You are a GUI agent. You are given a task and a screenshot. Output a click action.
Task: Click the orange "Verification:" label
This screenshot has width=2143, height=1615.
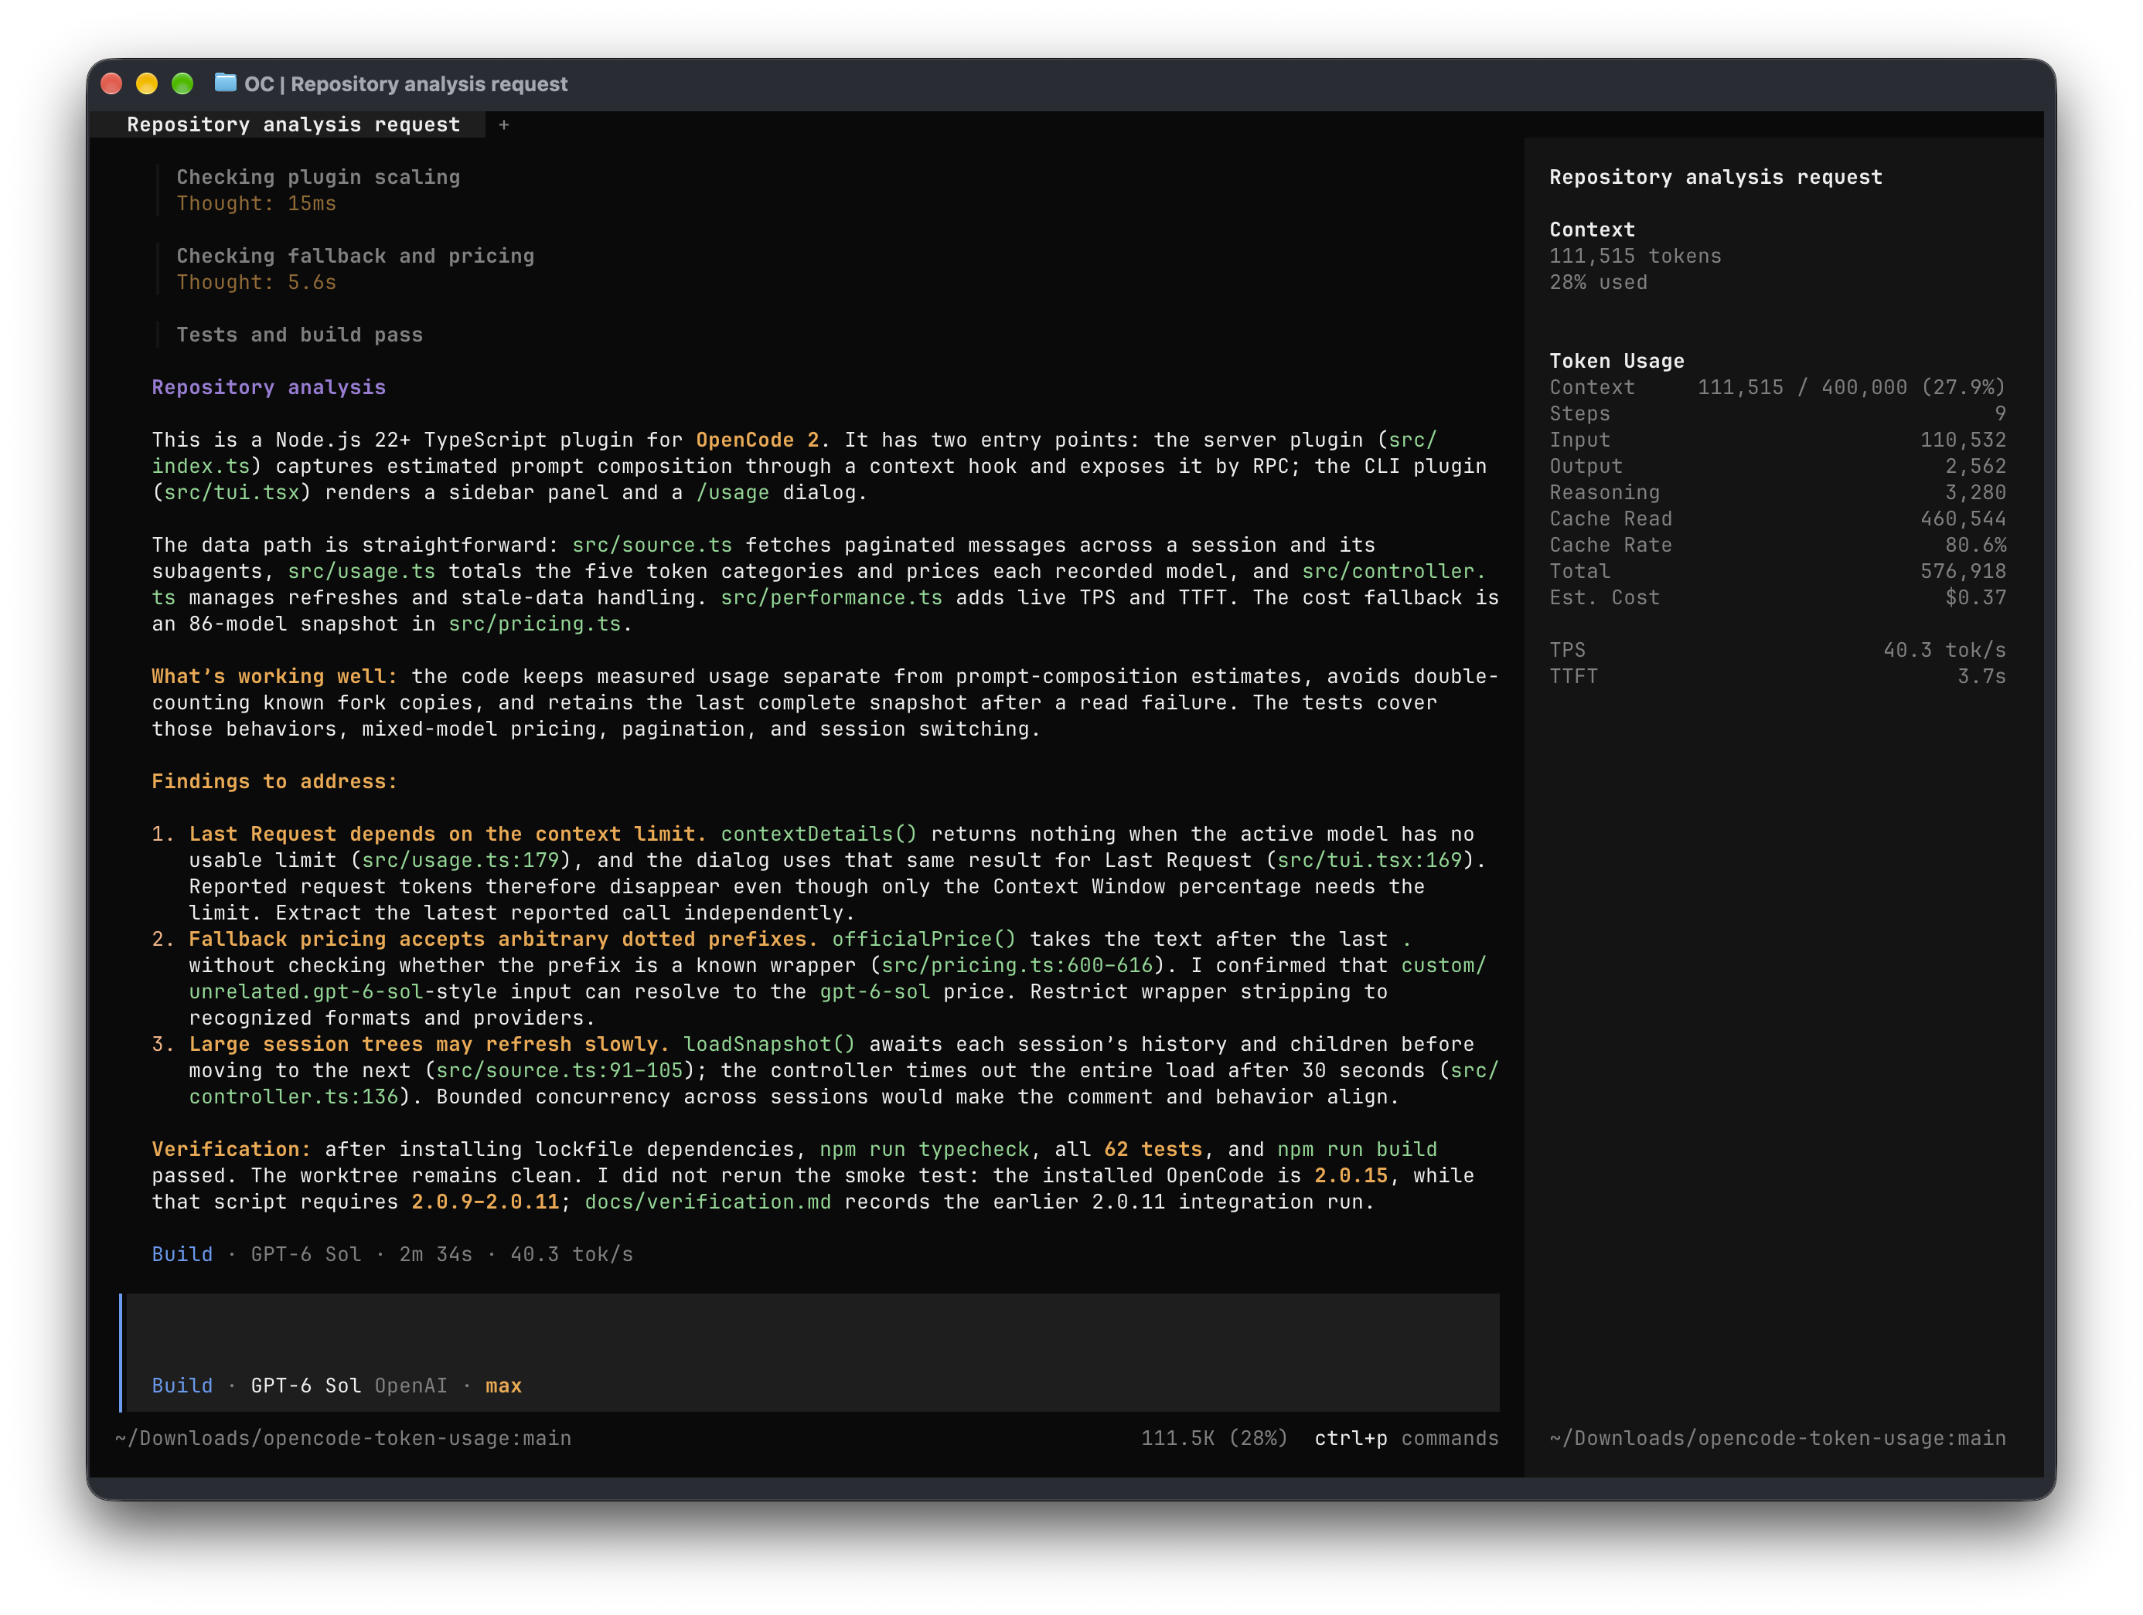230,1149
